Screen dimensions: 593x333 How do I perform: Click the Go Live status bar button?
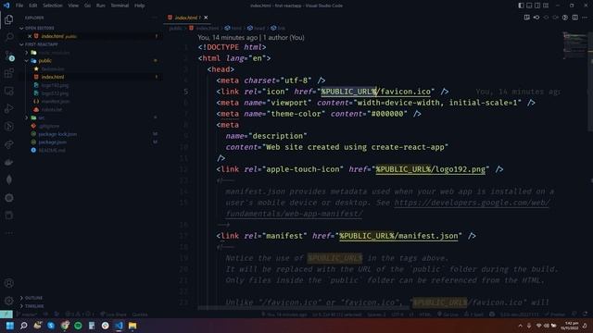(448, 314)
